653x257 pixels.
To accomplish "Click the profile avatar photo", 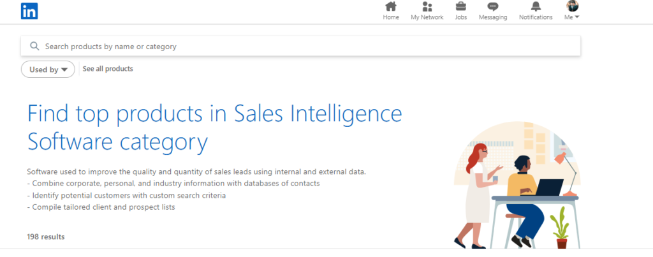I will (572, 6).
